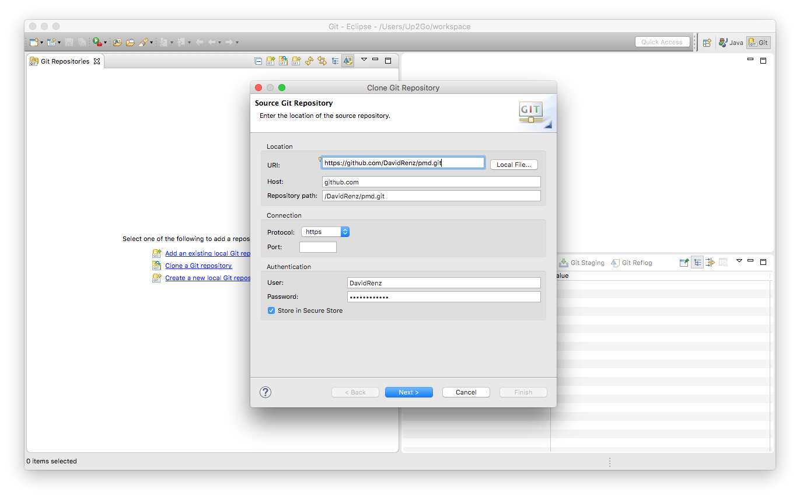The height and width of the screenshot is (499, 800).
Task: Click the second New icon in main toolbar
Action: point(51,42)
